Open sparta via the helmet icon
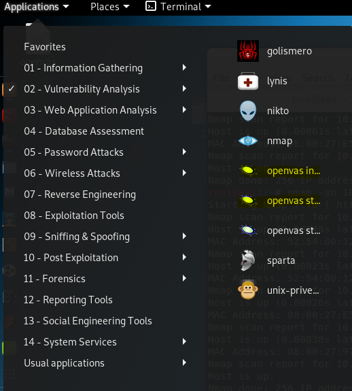This screenshot has width=352, height=391. (x=248, y=260)
